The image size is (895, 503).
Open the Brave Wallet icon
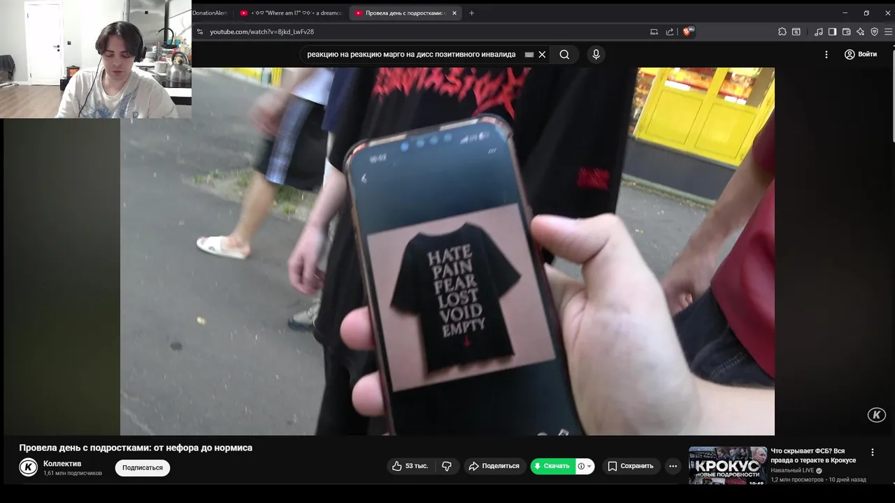click(x=846, y=31)
